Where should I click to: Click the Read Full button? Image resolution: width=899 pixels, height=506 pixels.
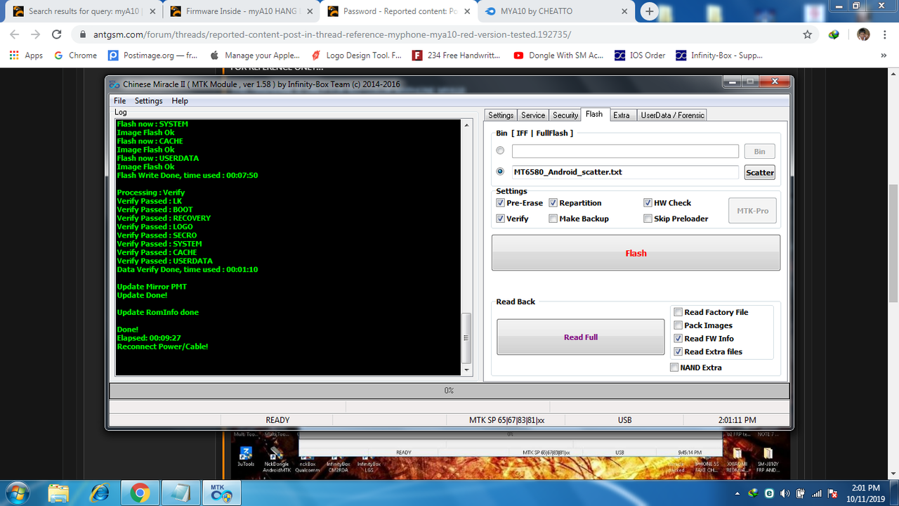[x=581, y=337]
